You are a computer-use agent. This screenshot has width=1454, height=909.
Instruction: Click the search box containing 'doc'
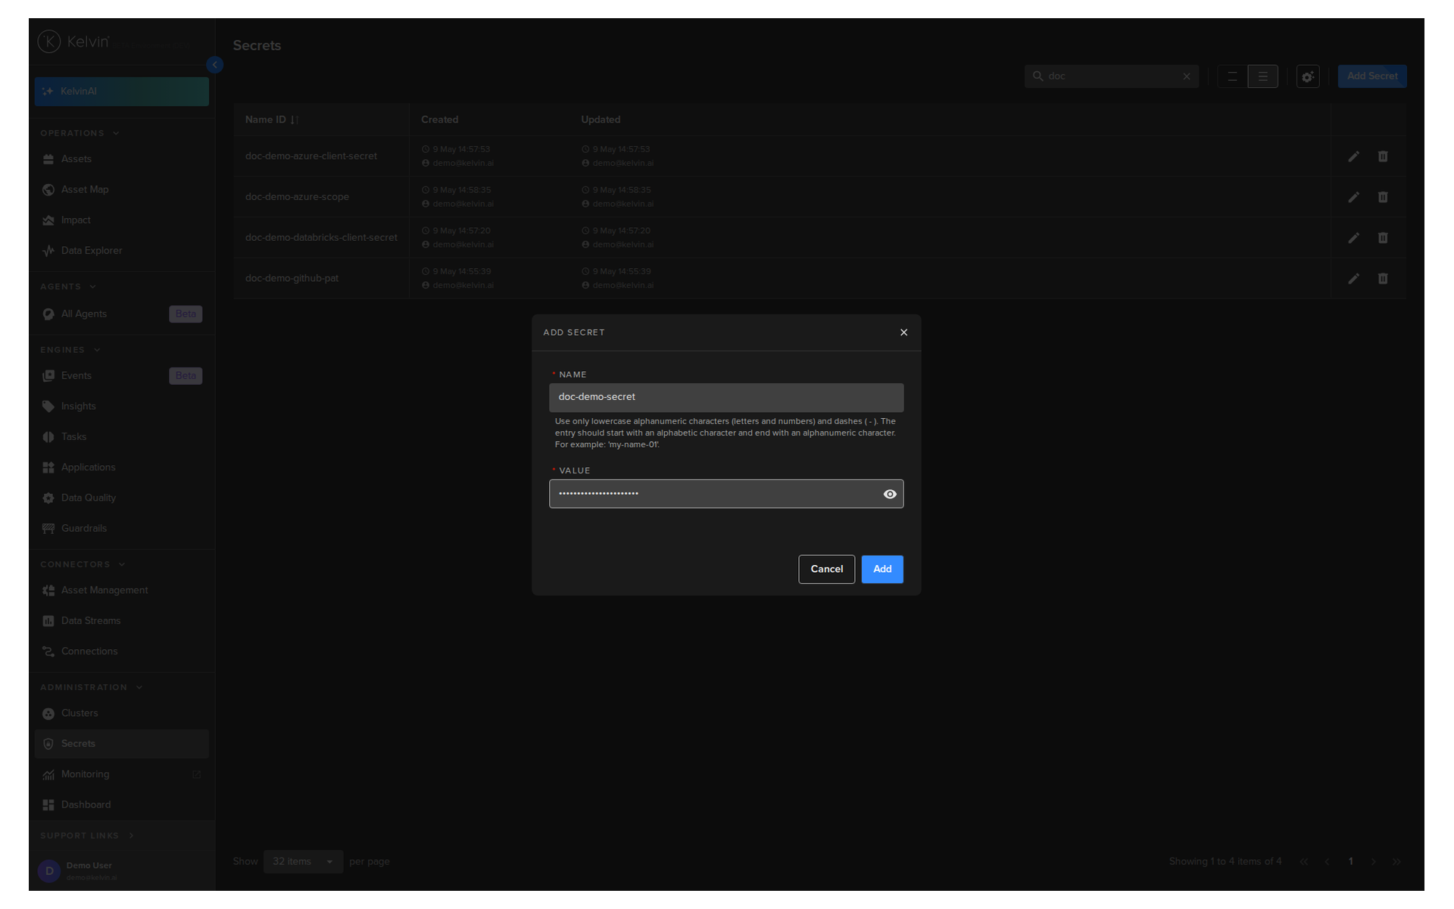coord(1112,77)
